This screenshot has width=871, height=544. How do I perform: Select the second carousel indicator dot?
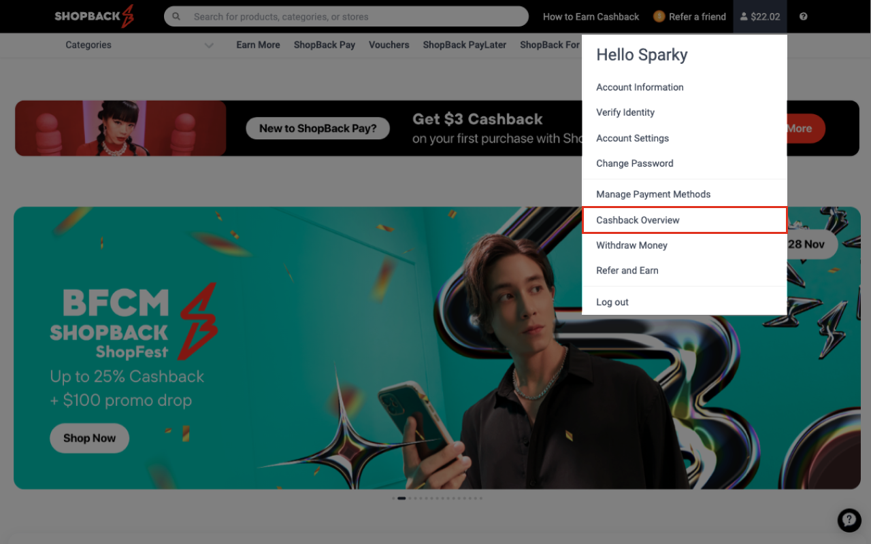click(x=401, y=498)
